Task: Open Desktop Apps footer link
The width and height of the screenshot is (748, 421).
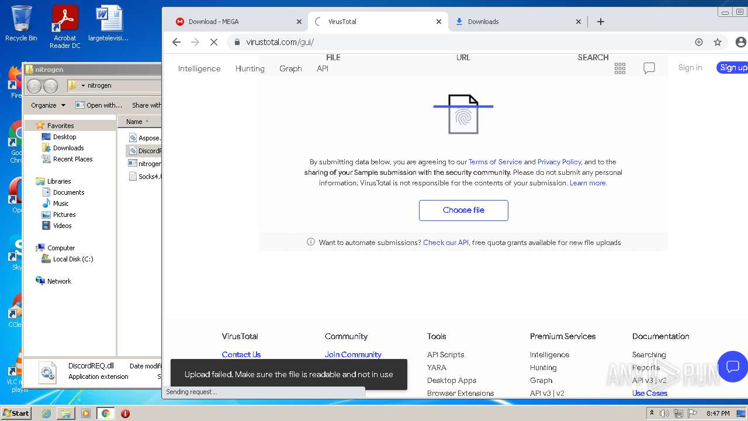Action: click(x=452, y=380)
